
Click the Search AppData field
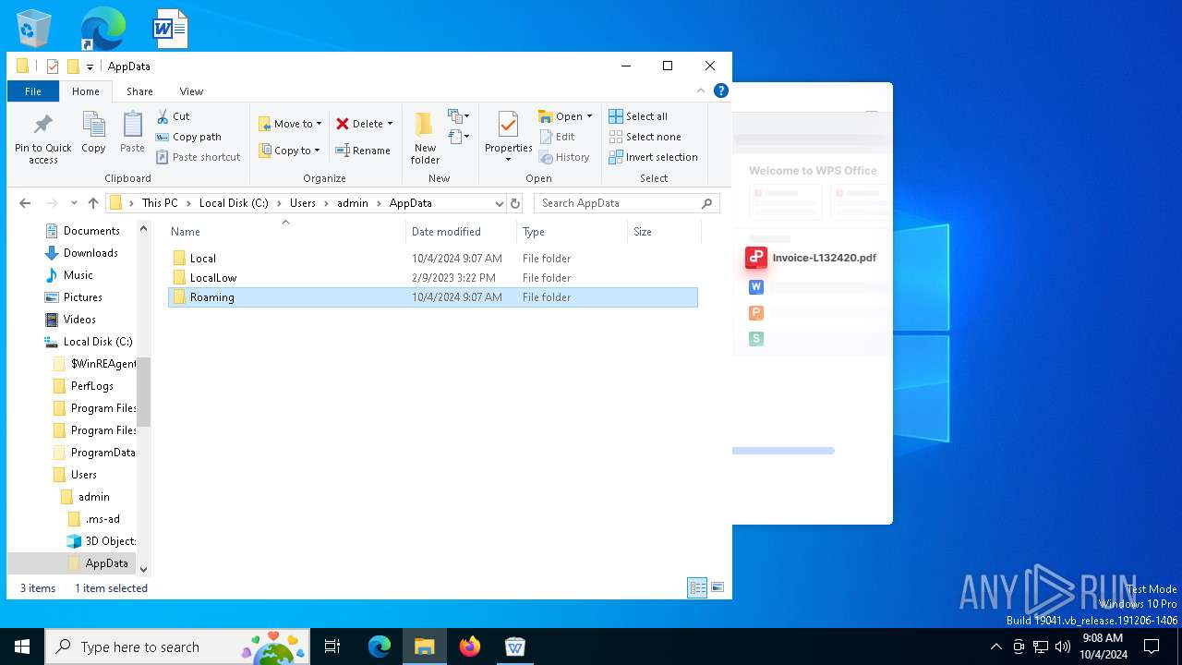pyautogui.click(x=626, y=203)
